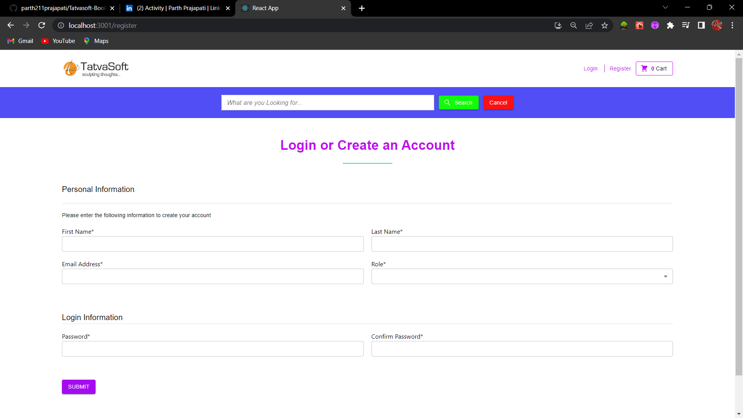Click the First Name input field
The height and width of the screenshot is (418, 743).
(x=212, y=244)
